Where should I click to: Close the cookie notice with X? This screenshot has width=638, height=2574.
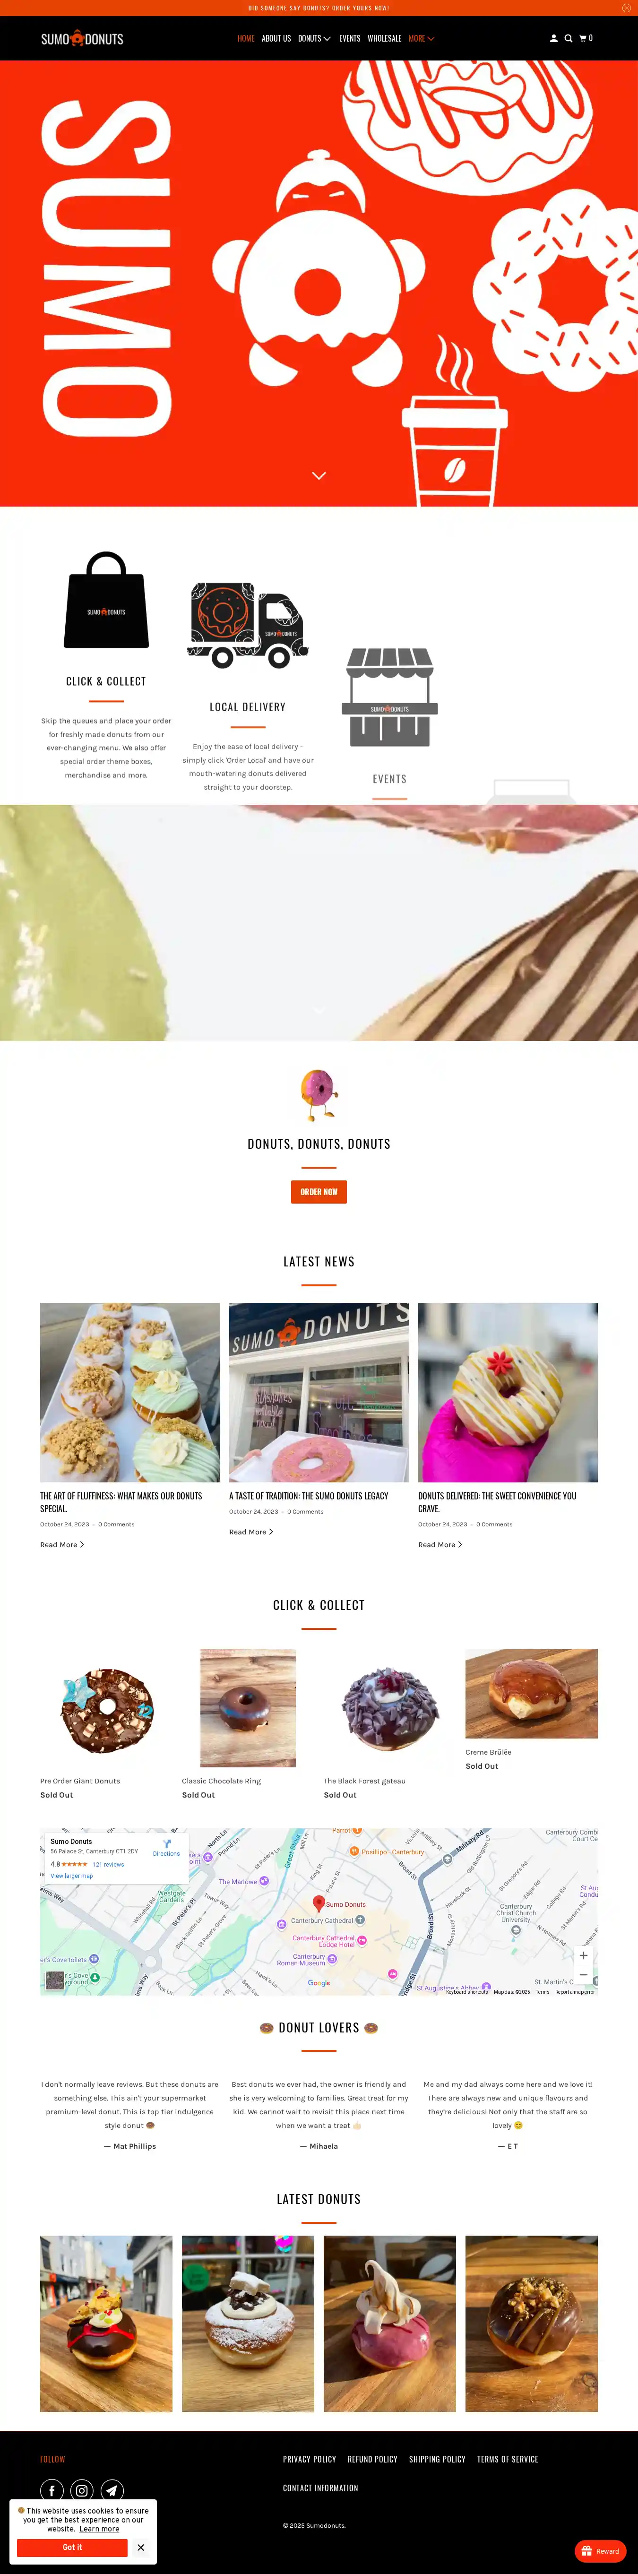(141, 2547)
